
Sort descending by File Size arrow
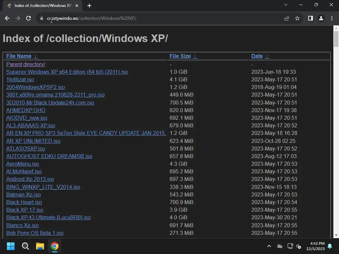195,57
